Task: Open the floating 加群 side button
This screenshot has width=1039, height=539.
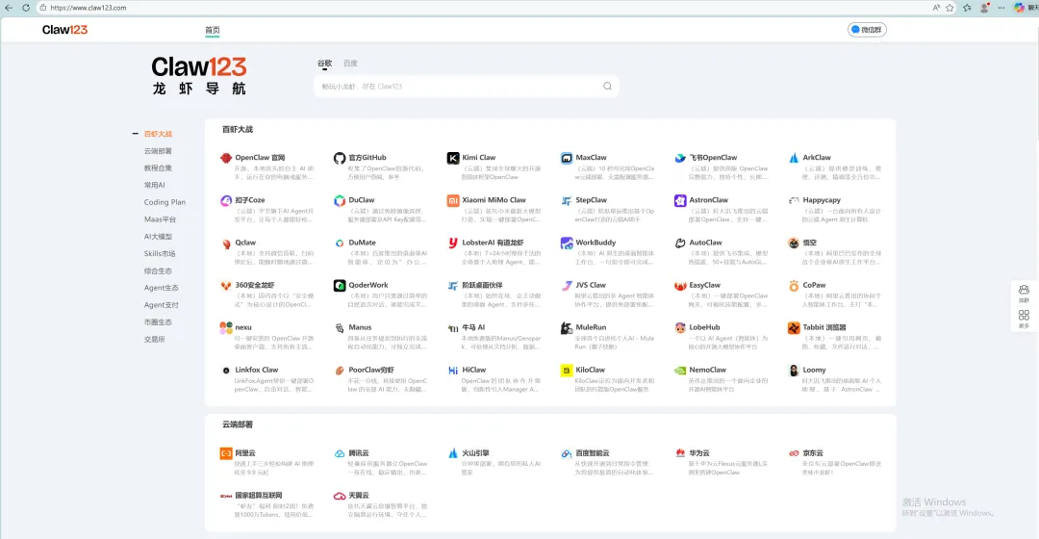Action: [1024, 294]
